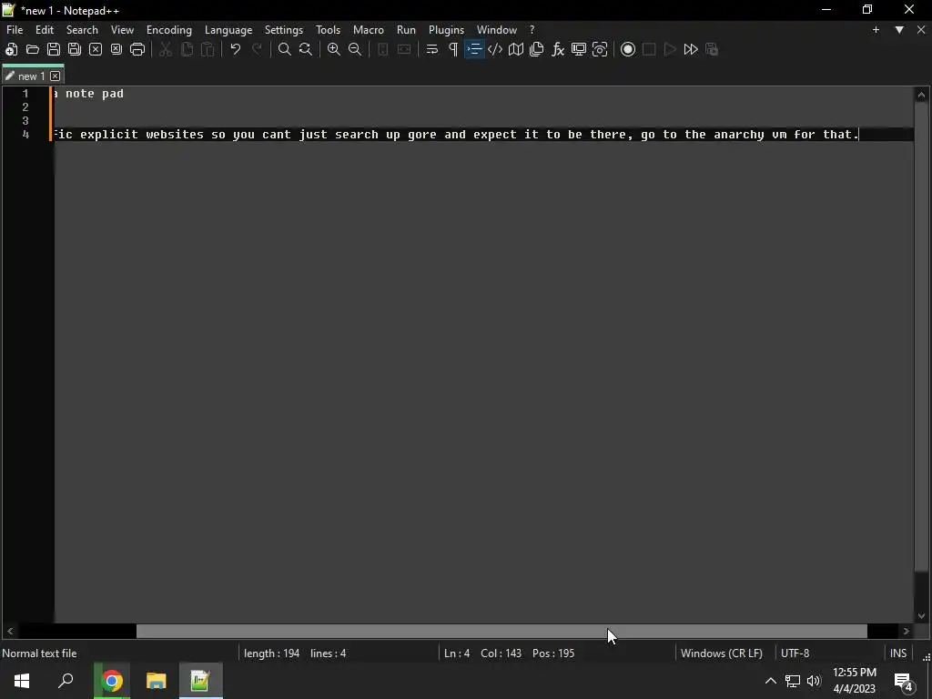Image resolution: width=932 pixels, height=699 pixels.
Task: Click the Find magnifier icon
Action: tap(285, 49)
